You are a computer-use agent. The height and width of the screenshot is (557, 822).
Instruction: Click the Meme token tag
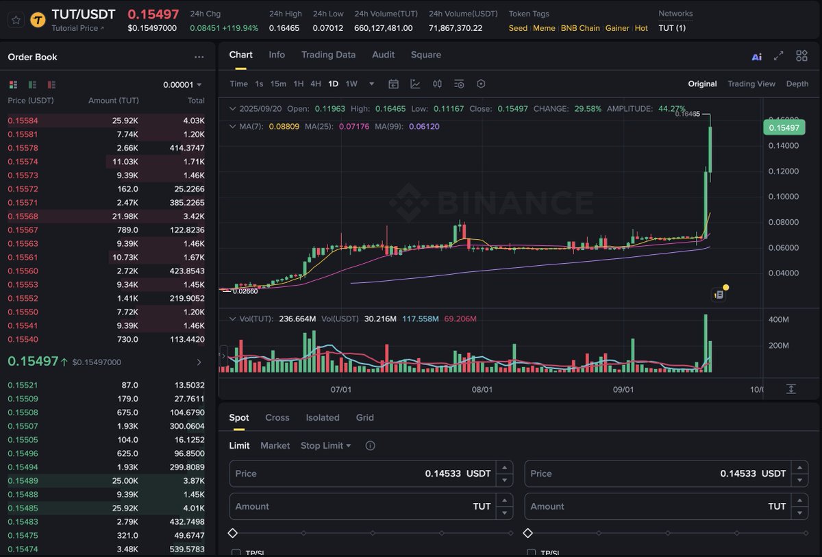tap(544, 28)
